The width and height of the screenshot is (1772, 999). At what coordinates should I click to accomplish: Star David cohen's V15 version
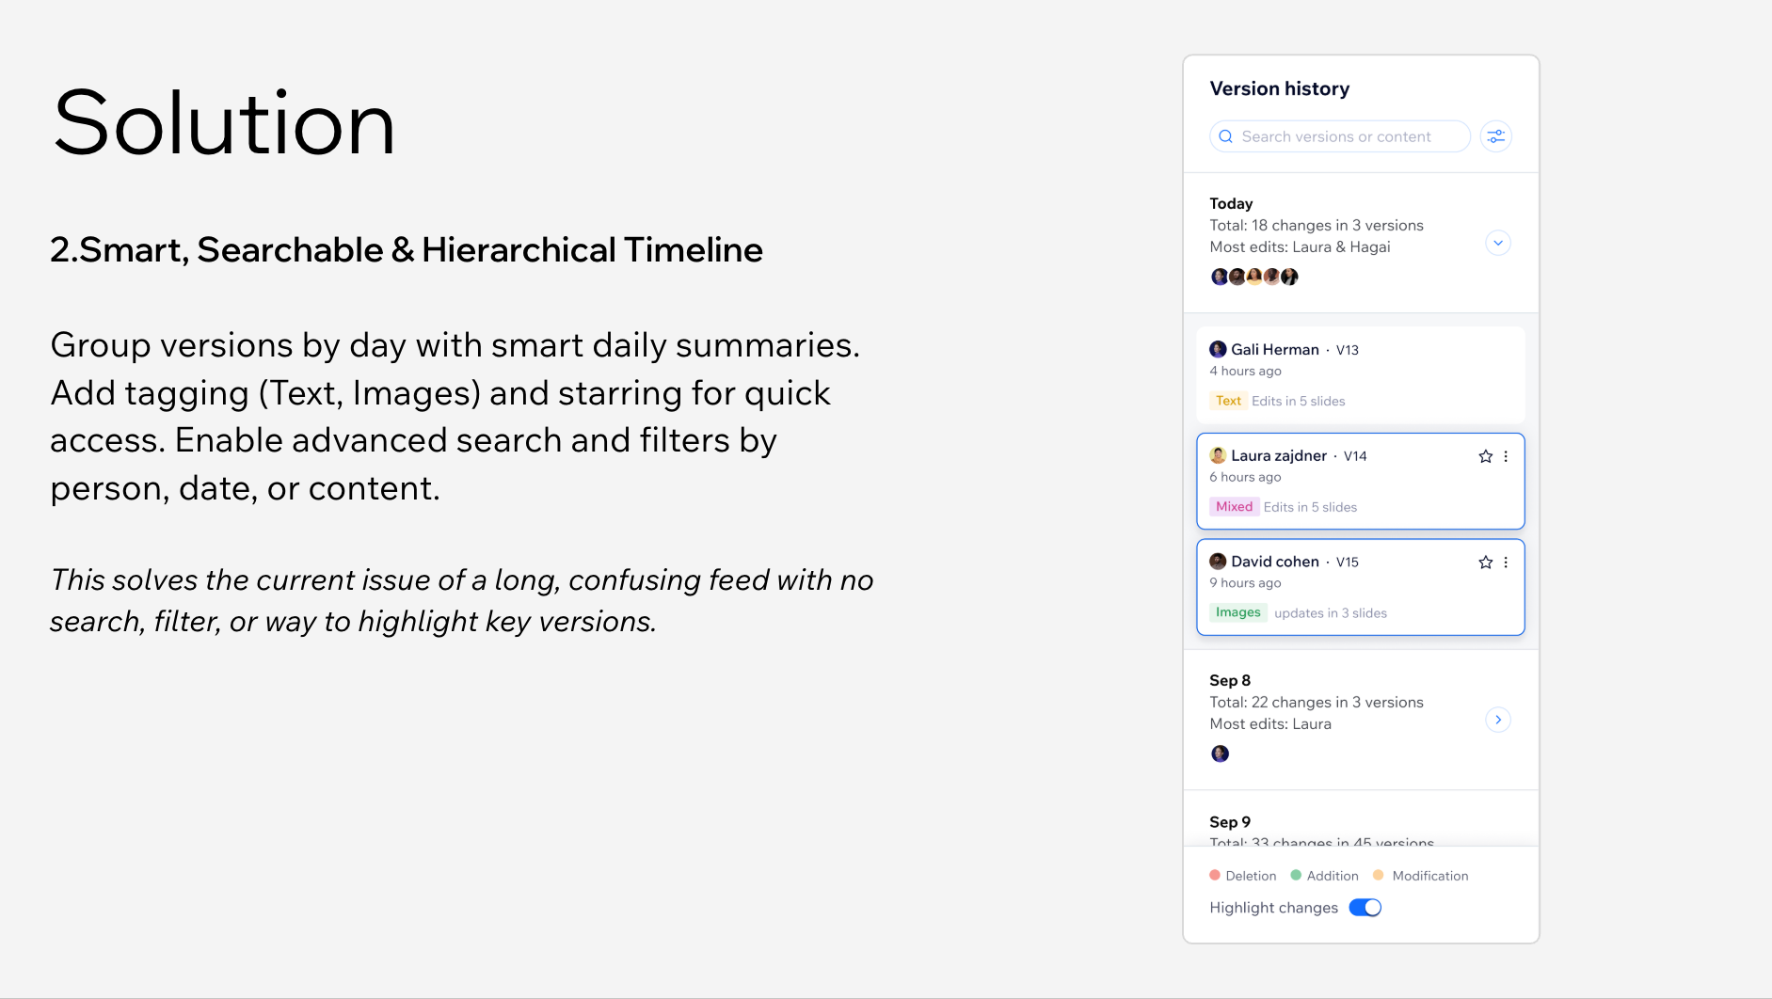(1485, 563)
